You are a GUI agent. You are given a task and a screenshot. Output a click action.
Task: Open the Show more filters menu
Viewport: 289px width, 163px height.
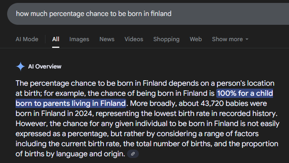pyautogui.click(x=230, y=39)
